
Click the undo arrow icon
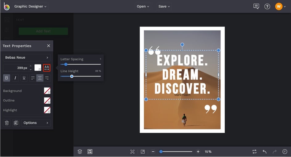pyautogui.click(x=264, y=151)
